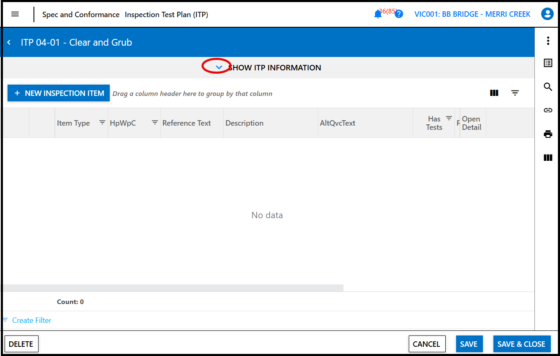Open the search icon in the right sidebar
Viewport: 560px width, 356px height.
click(x=548, y=87)
